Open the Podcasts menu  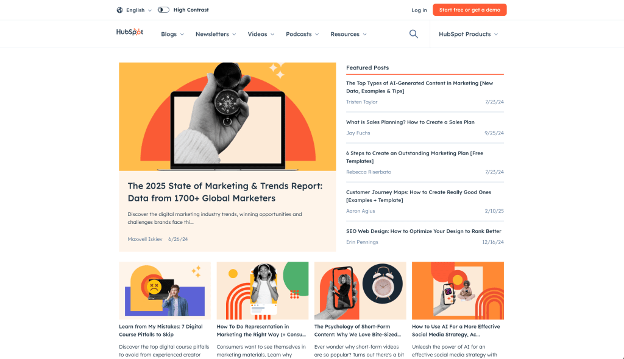point(302,34)
